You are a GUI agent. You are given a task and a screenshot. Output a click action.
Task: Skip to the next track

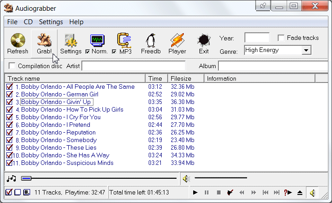[277, 192]
